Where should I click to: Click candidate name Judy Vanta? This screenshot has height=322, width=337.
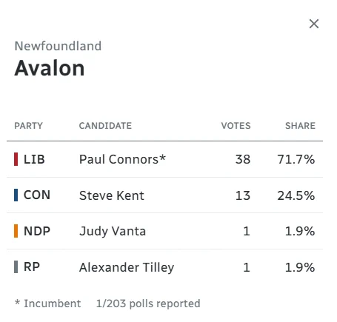(x=113, y=232)
